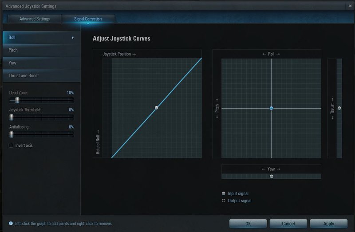Click the blue center point in Roll/Pitch grid
This screenshot has width=355, height=232.
click(271, 108)
